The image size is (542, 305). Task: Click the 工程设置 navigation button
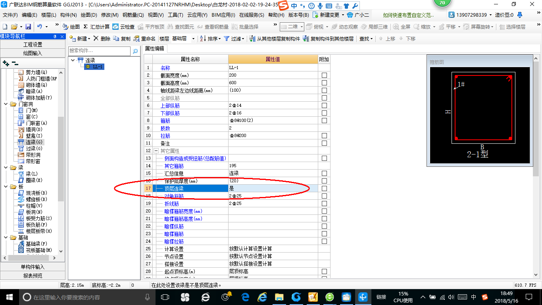33,44
